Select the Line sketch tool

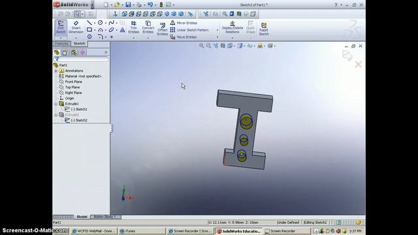coord(89,23)
